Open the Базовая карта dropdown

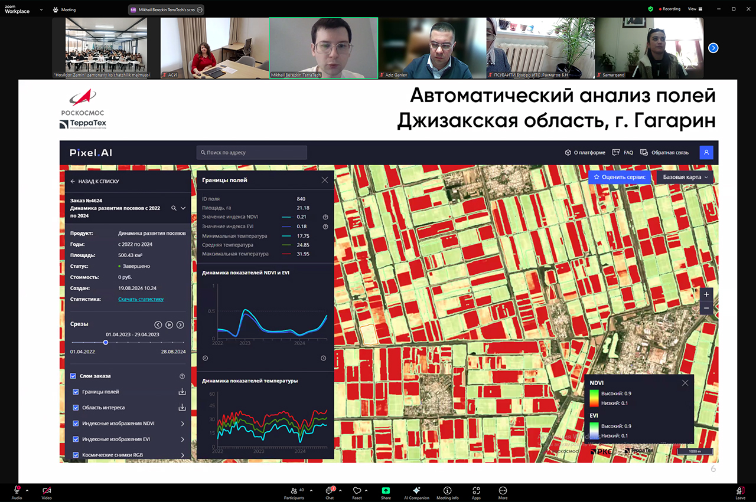click(685, 177)
